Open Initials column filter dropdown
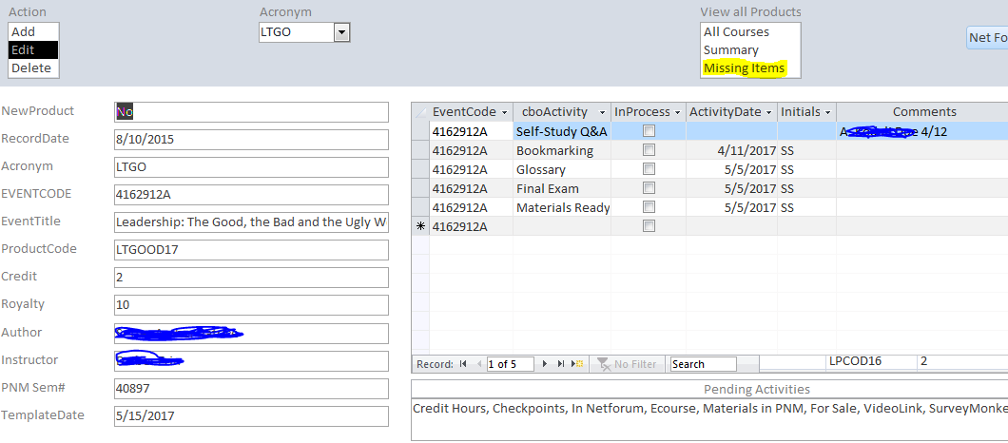 coord(828,112)
